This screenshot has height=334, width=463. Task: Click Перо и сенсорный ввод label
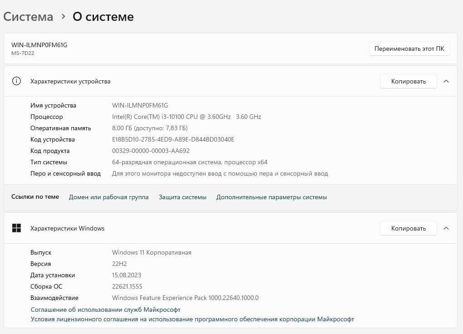point(65,174)
